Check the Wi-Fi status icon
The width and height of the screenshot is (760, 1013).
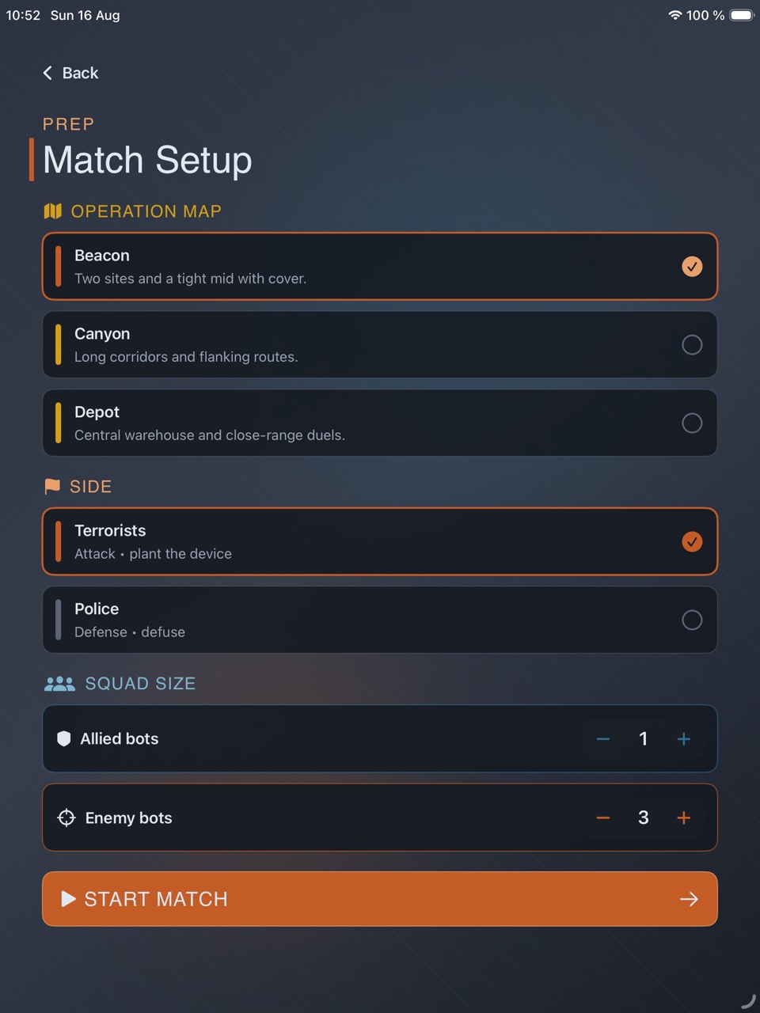click(674, 15)
